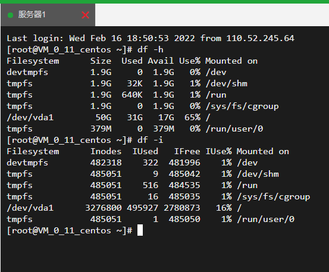Click the '485050' free inodes value
Screen dimensions: 329x272
click(x=184, y=219)
